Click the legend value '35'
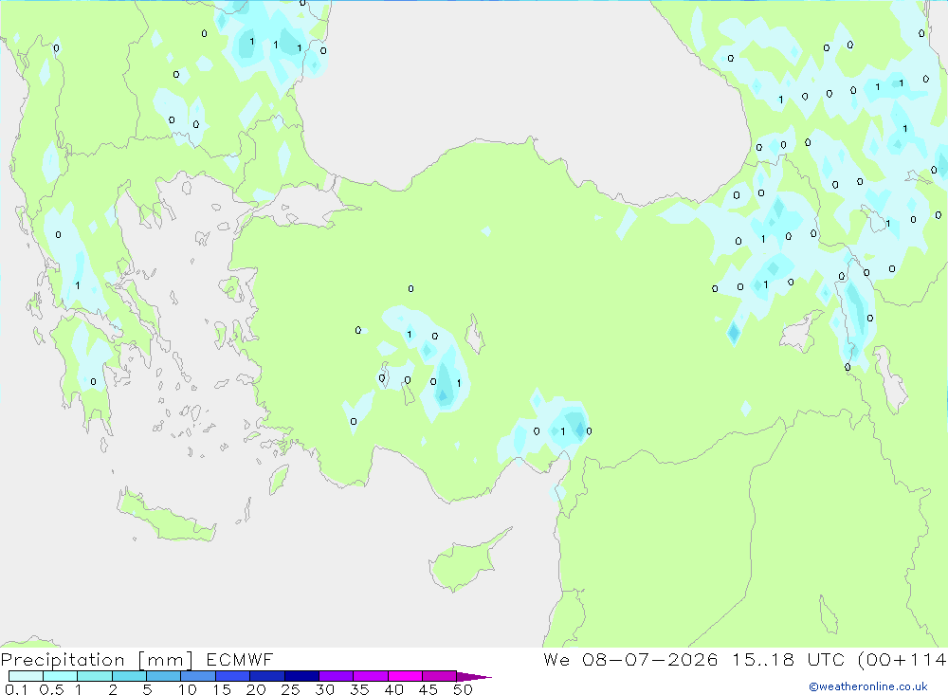The width and height of the screenshot is (948, 695). click(x=359, y=689)
